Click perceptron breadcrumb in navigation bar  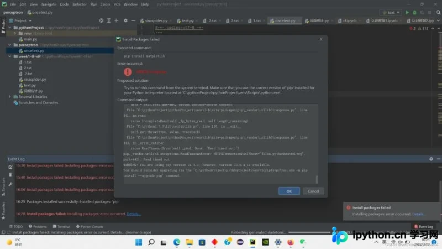coord(13,12)
